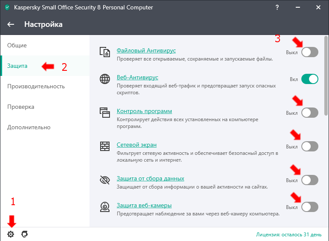This screenshot has width=329, height=241.
Task: Click the Firewall brick wall icon
Action: pos(105,146)
